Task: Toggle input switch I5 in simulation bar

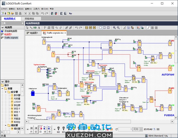Action: click(x=50, y=129)
